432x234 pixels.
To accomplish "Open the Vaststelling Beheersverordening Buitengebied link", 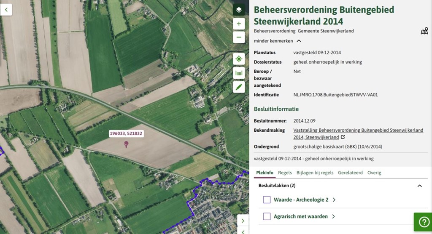I will point(358,134).
